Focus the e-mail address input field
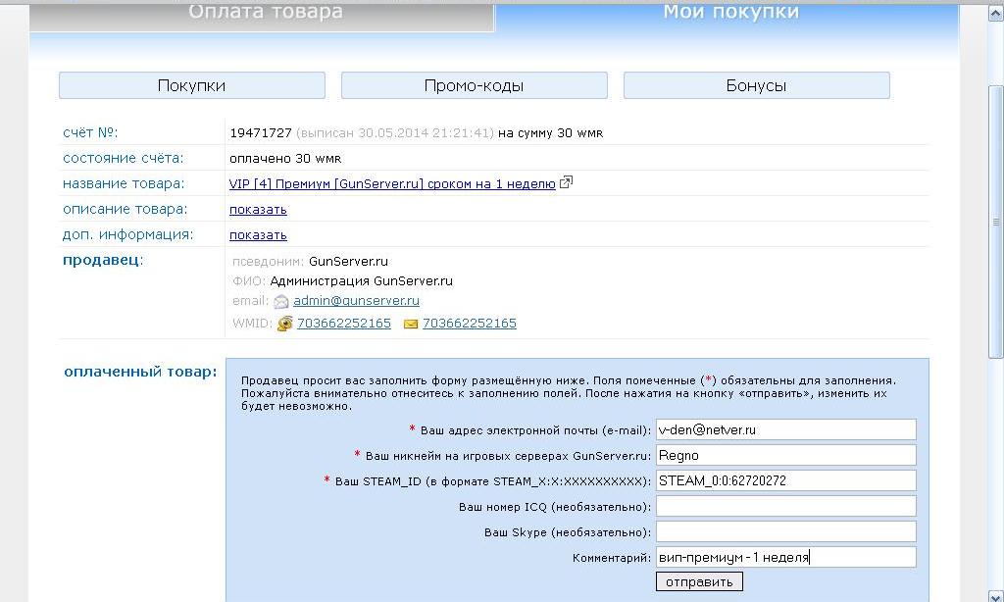 (x=785, y=429)
